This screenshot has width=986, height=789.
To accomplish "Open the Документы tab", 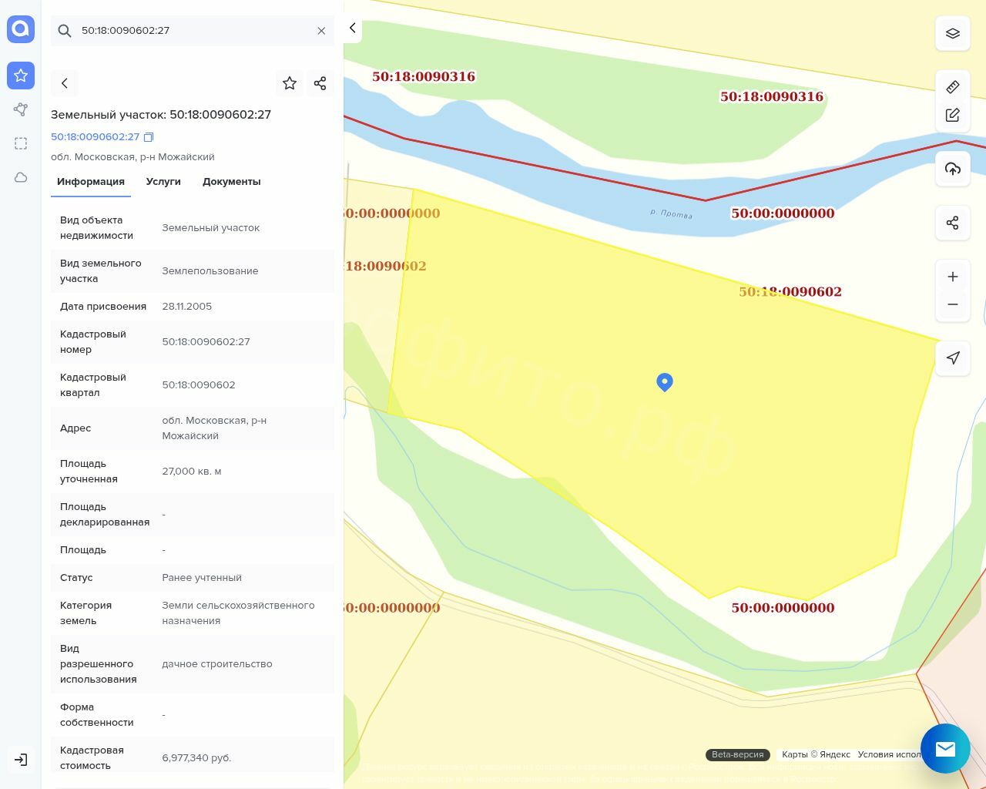I will 231,182.
